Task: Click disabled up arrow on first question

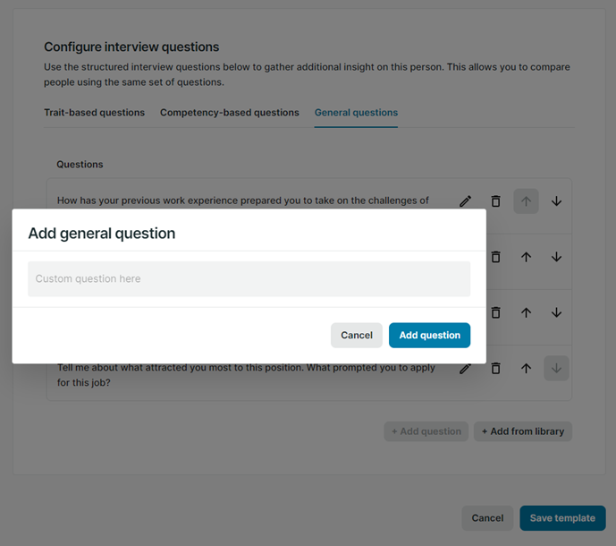Action: 526,201
